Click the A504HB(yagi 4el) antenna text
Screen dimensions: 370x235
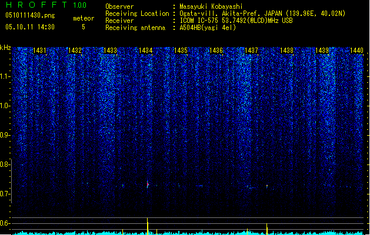click(x=208, y=28)
